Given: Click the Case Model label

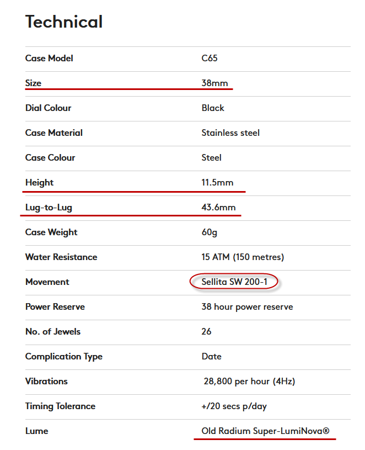Looking at the screenshot, I should 49,58.
